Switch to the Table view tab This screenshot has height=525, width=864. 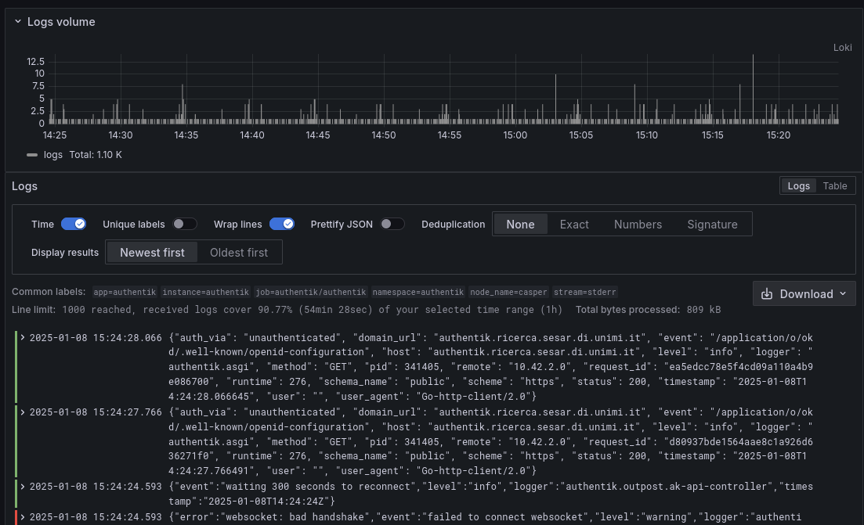click(835, 186)
